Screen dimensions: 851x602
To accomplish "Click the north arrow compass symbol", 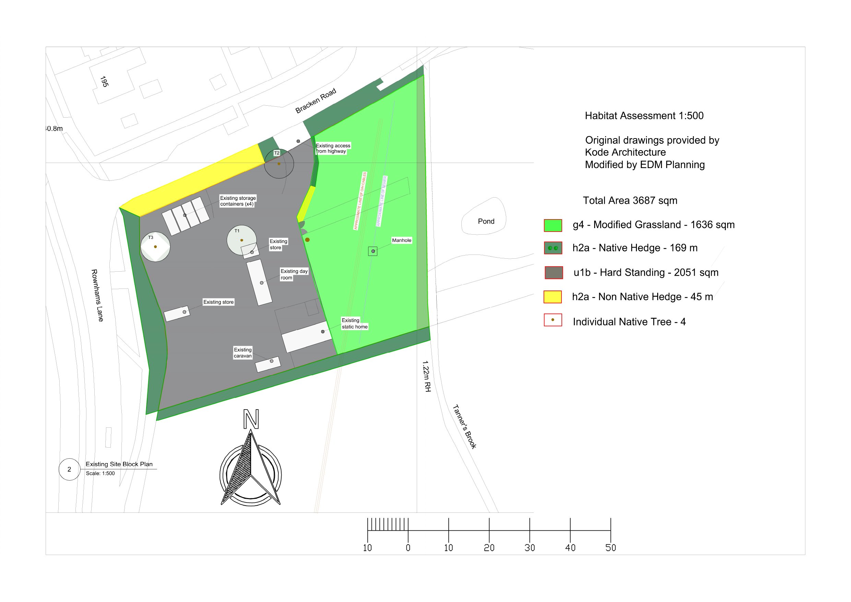I will tap(250, 467).
